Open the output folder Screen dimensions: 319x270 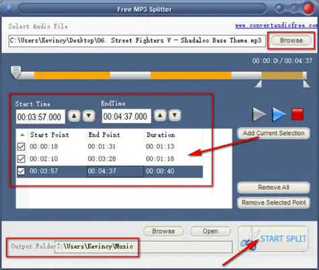coord(211,232)
